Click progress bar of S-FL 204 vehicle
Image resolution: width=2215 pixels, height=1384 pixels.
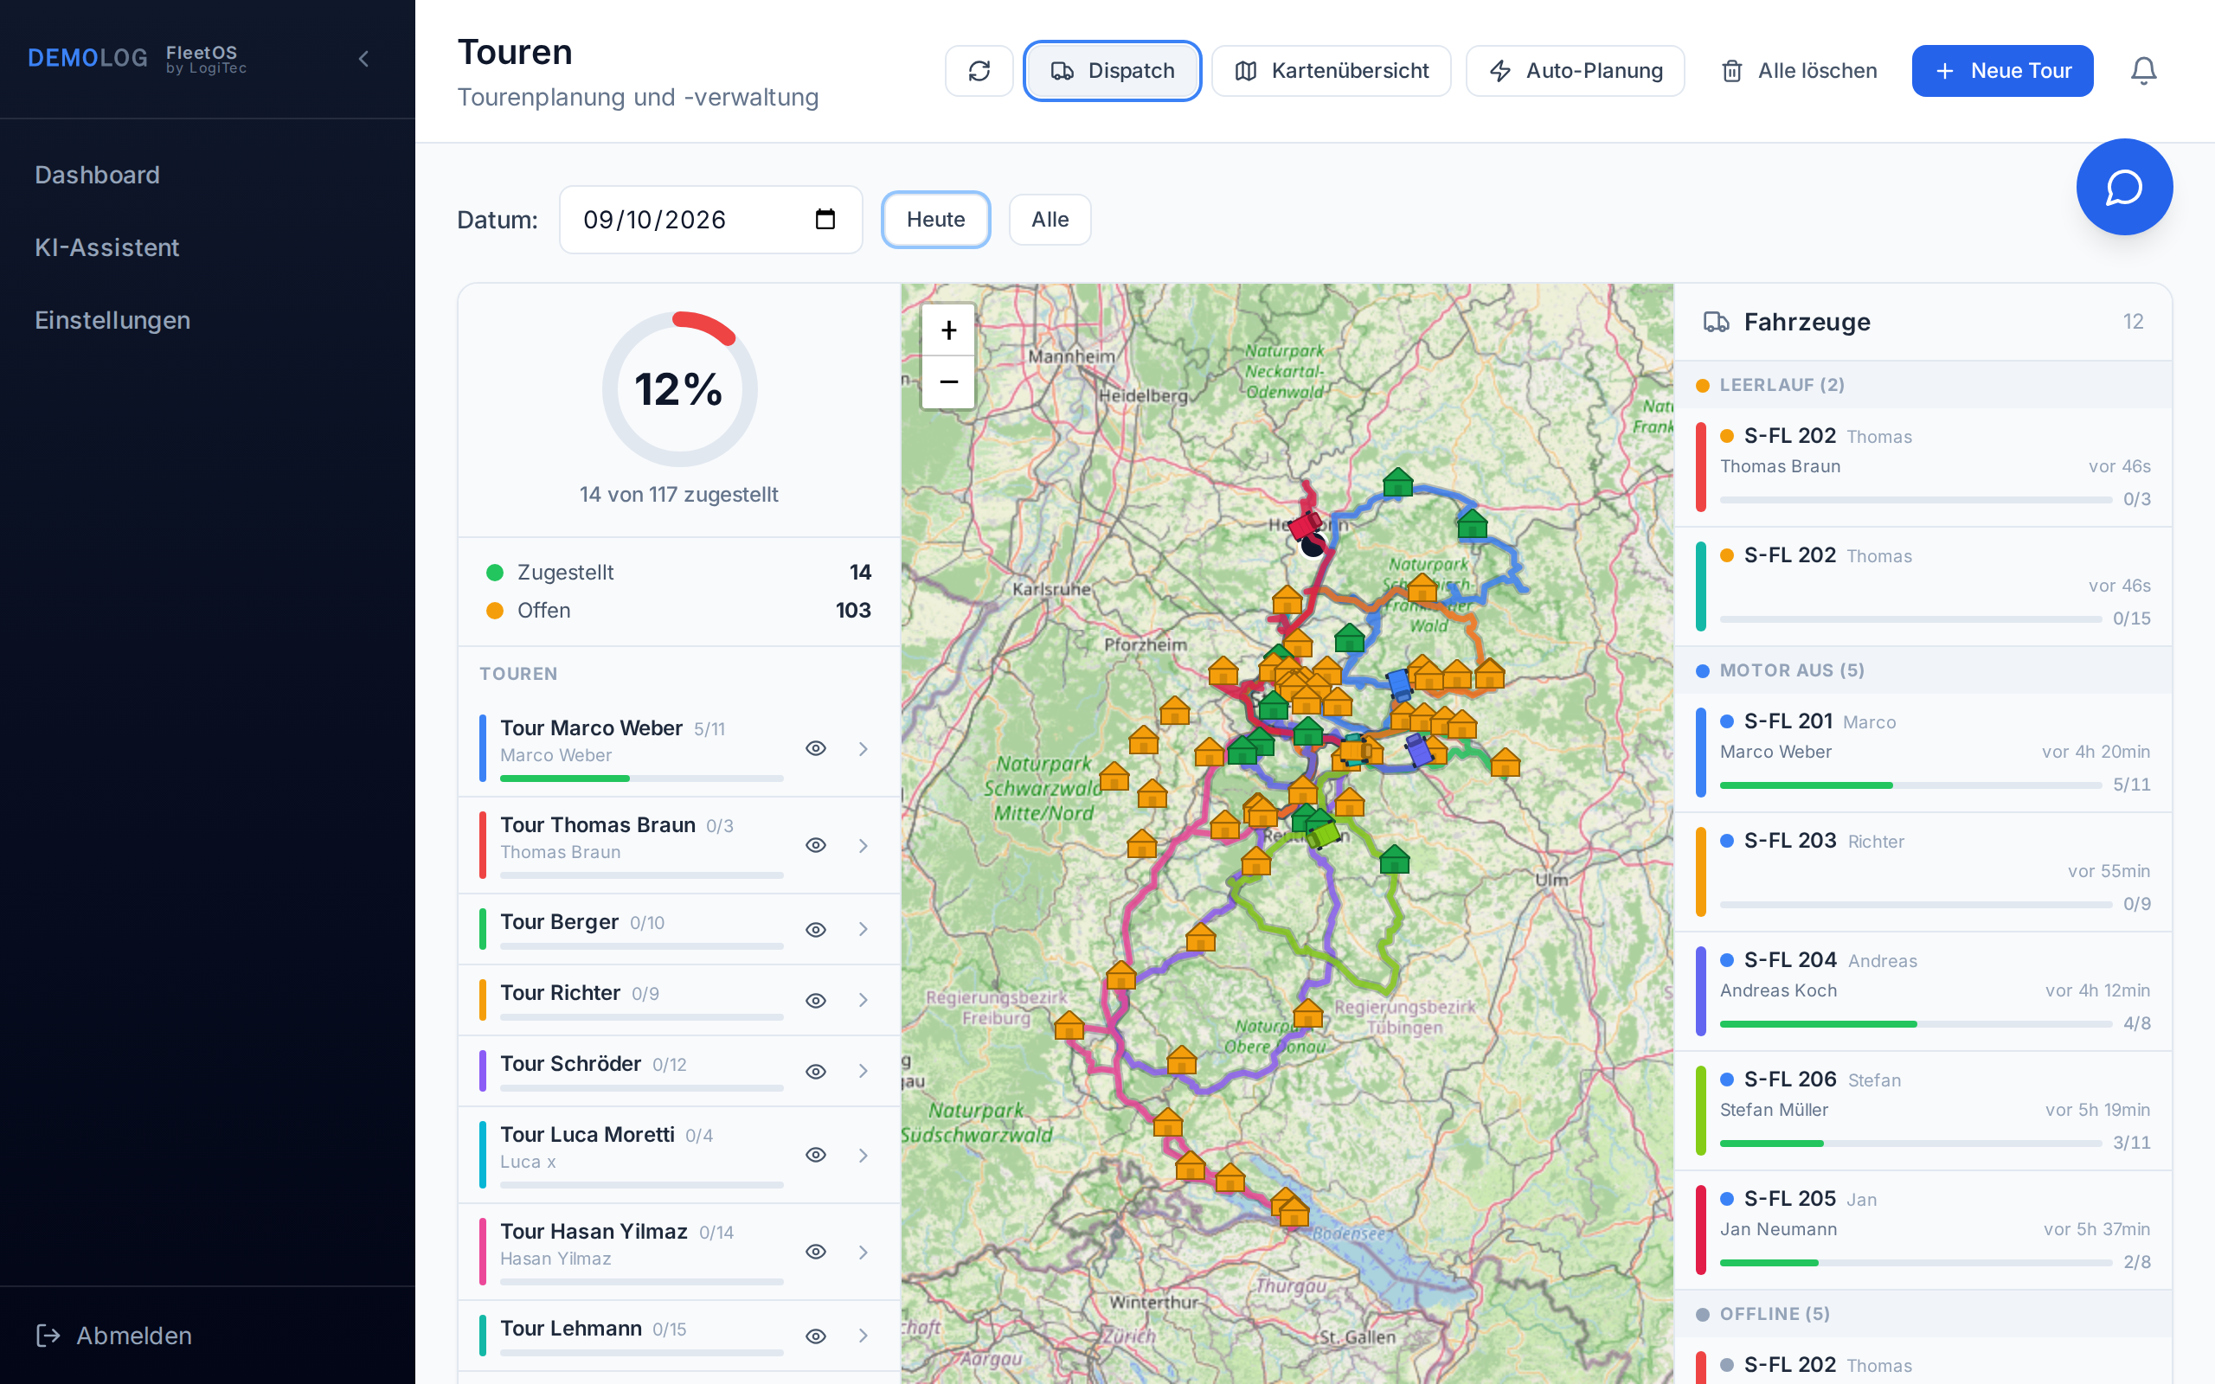point(1915,1024)
